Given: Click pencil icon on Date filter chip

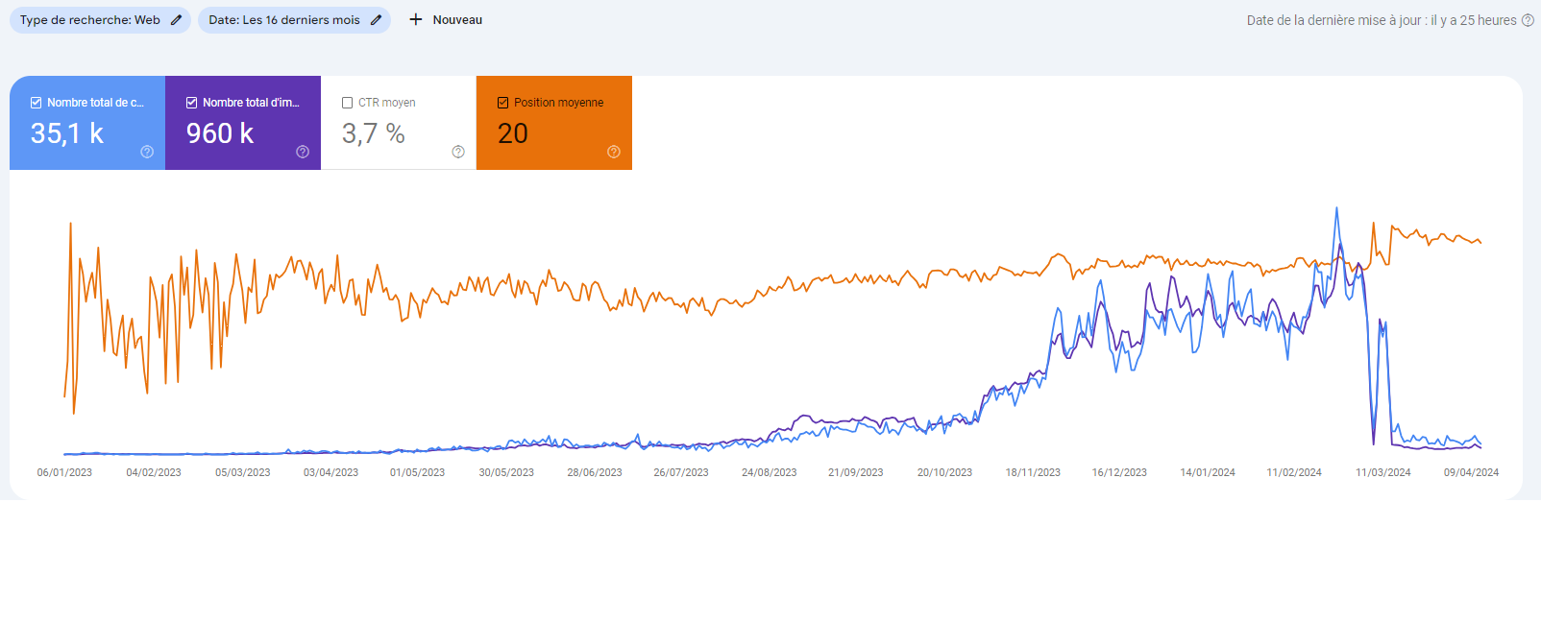Looking at the screenshot, I should [x=376, y=20].
